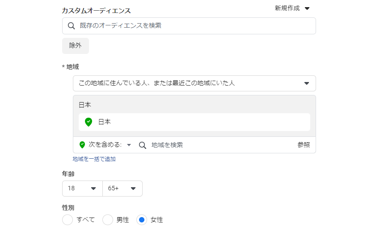Click the arrow in the region type dropdown
The height and width of the screenshot is (226, 380).
pyautogui.click(x=307, y=83)
